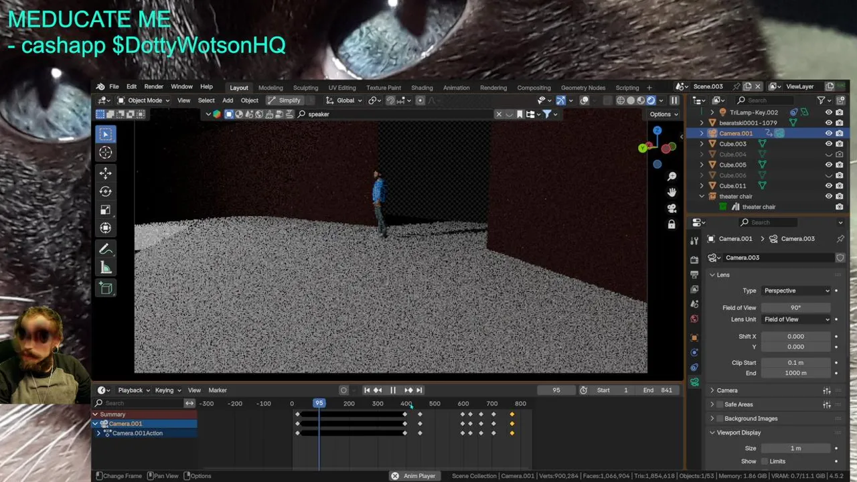The image size is (857, 482).
Task: Open the File menu
Action: pos(114,87)
